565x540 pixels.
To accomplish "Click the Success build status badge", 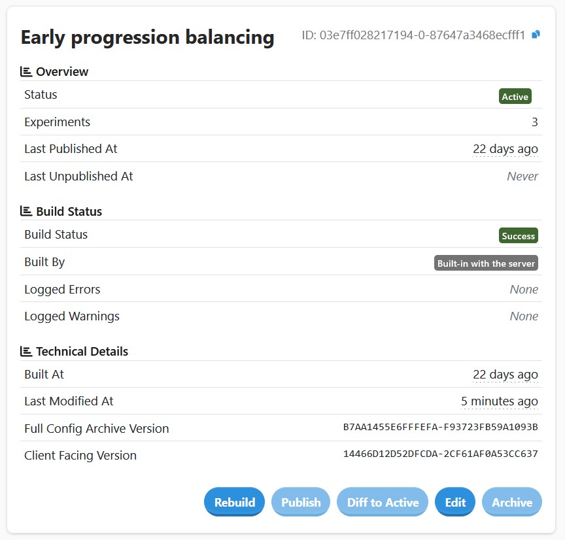I will point(519,236).
